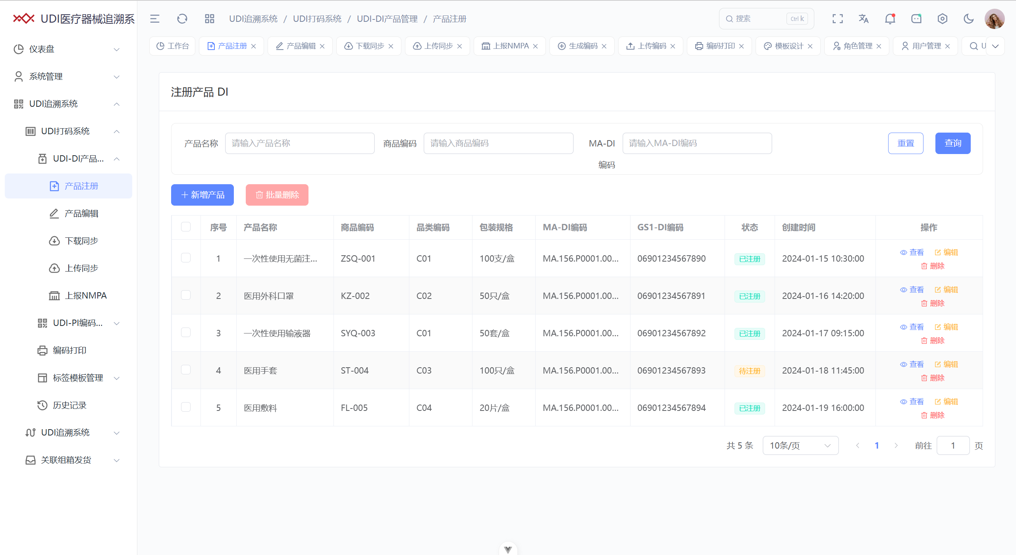Image resolution: width=1016 pixels, height=555 pixels.
Task: Click the 产品名称 input field
Action: [300, 143]
